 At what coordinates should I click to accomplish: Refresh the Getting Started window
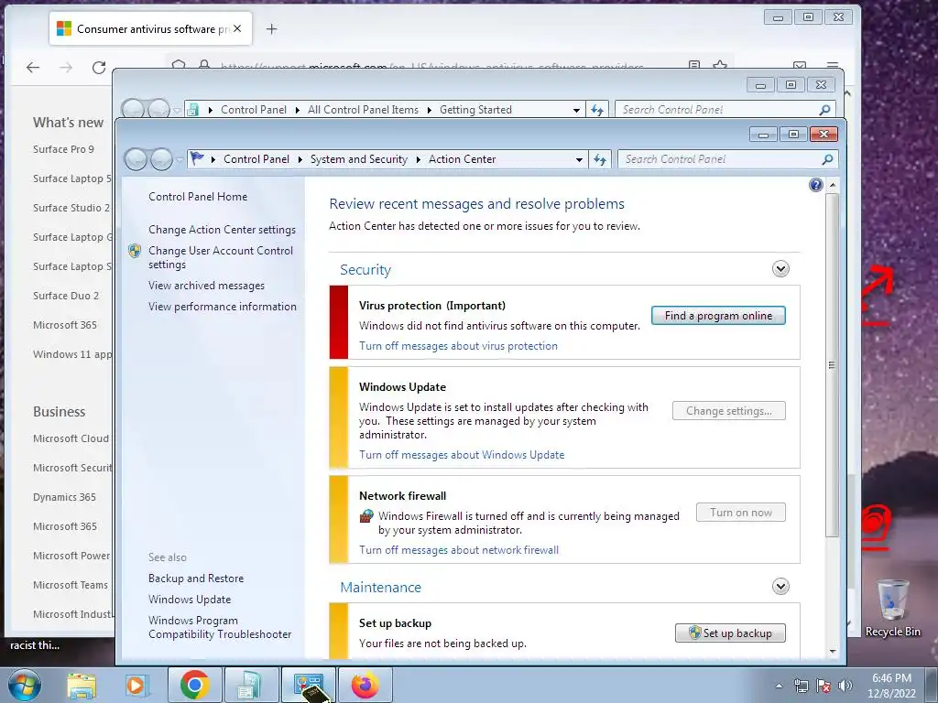[x=597, y=110]
